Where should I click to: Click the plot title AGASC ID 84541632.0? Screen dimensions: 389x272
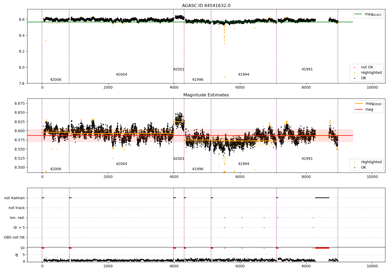pyautogui.click(x=206, y=6)
